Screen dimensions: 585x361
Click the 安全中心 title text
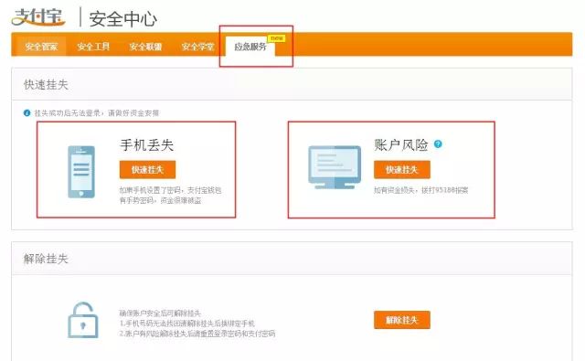pos(122,18)
